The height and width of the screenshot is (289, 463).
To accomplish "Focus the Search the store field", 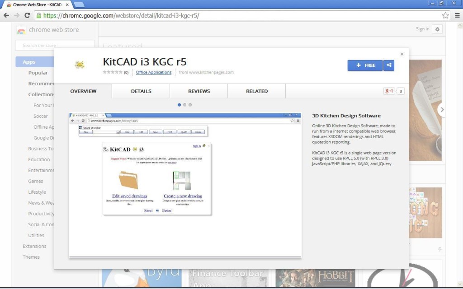I will click(x=55, y=45).
